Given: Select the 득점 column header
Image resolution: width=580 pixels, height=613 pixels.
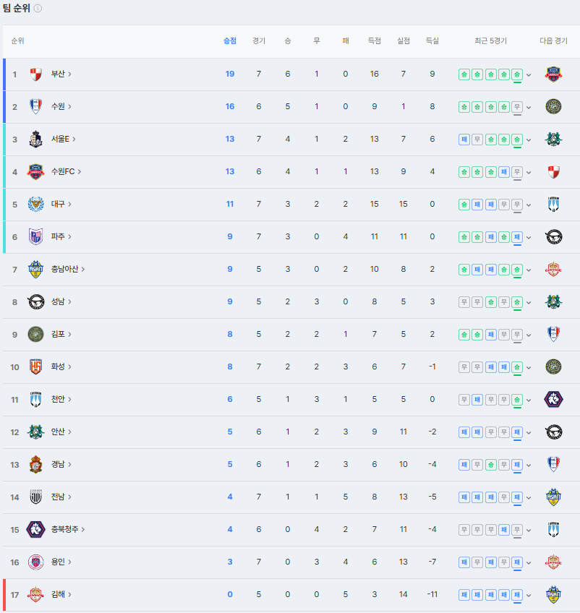Looking at the screenshot, I should 375,41.
